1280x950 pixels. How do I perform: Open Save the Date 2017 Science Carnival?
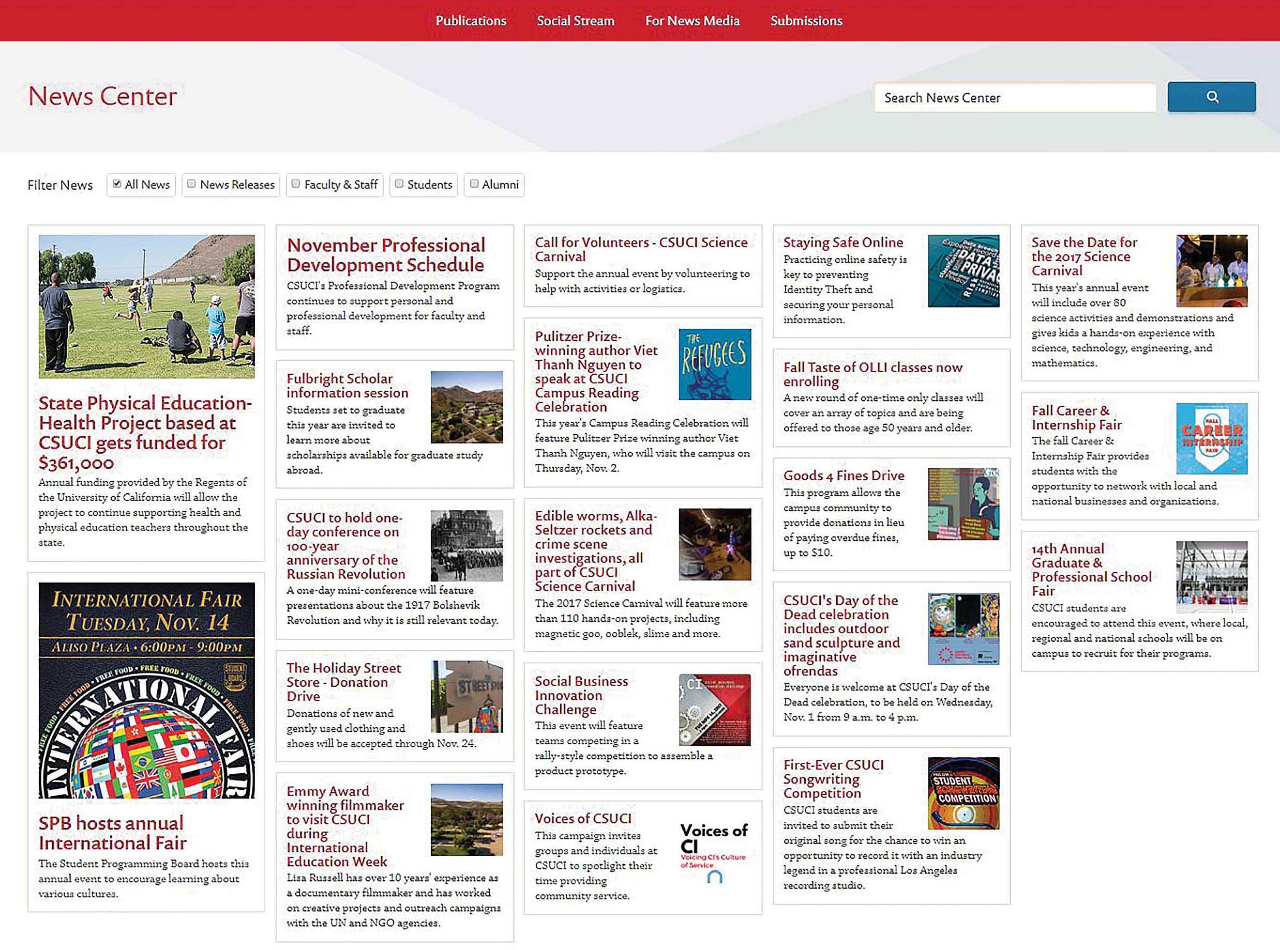click(x=1084, y=256)
